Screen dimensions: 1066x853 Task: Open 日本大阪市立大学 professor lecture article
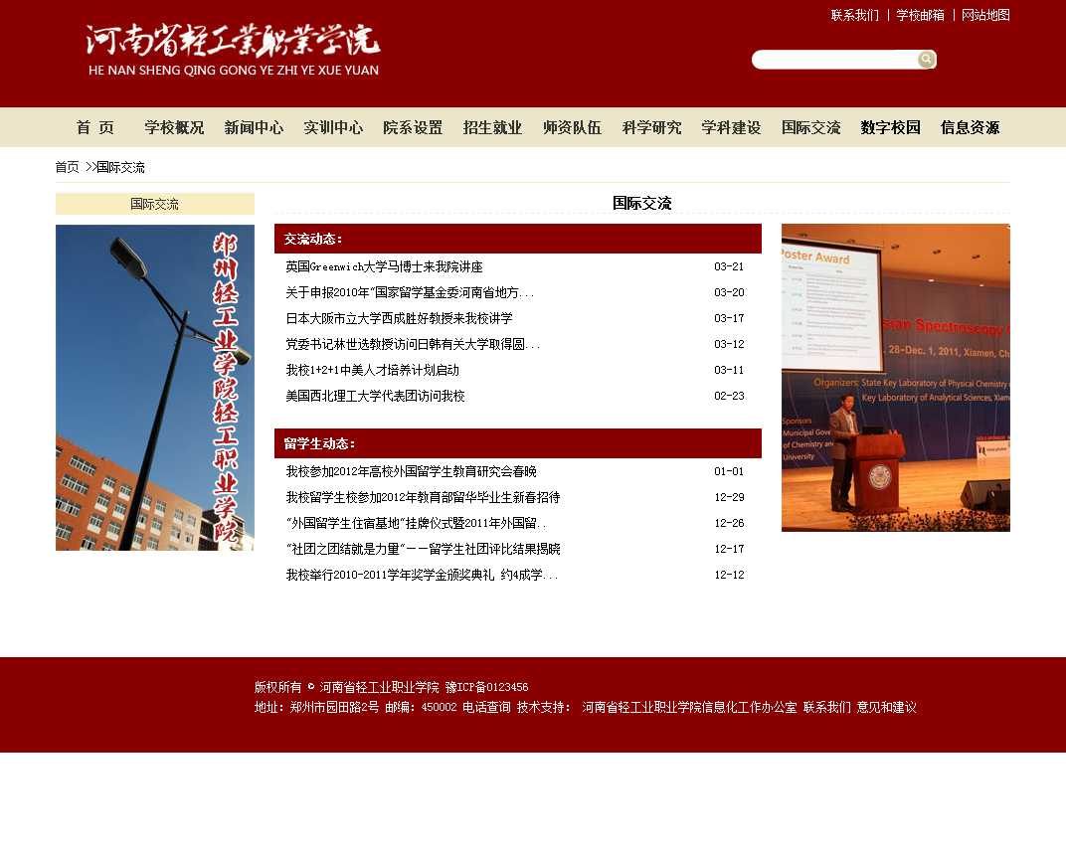pyautogui.click(x=399, y=319)
